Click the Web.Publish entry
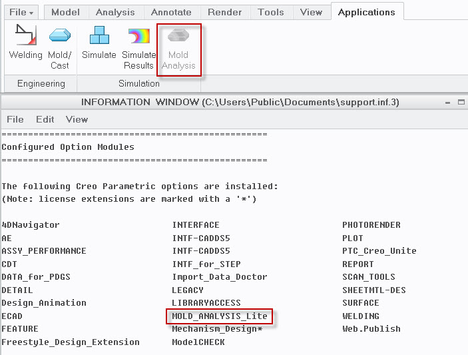Image resolution: width=468 pixels, height=355 pixels. (371, 329)
